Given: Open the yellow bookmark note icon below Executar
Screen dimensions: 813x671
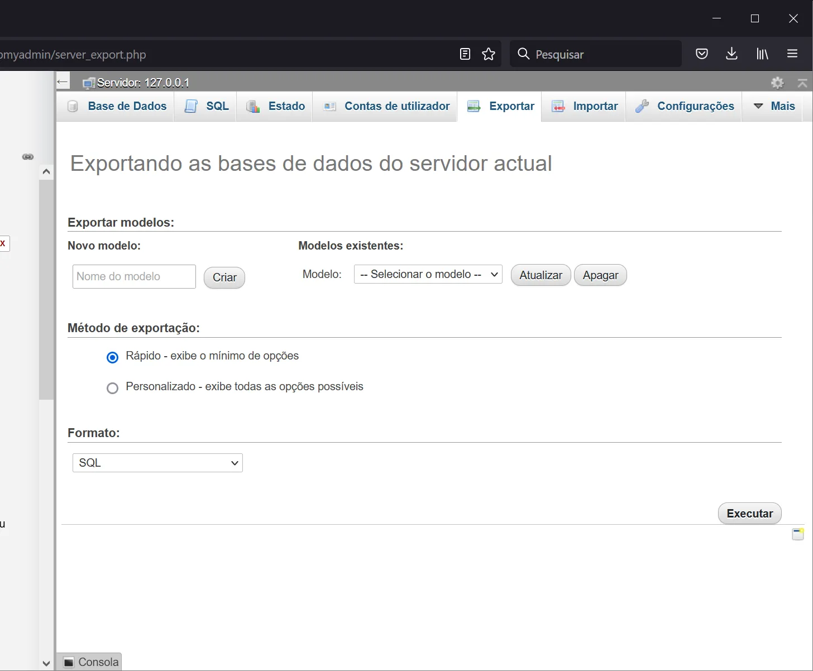Looking at the screenshot, I should (798, 534).
